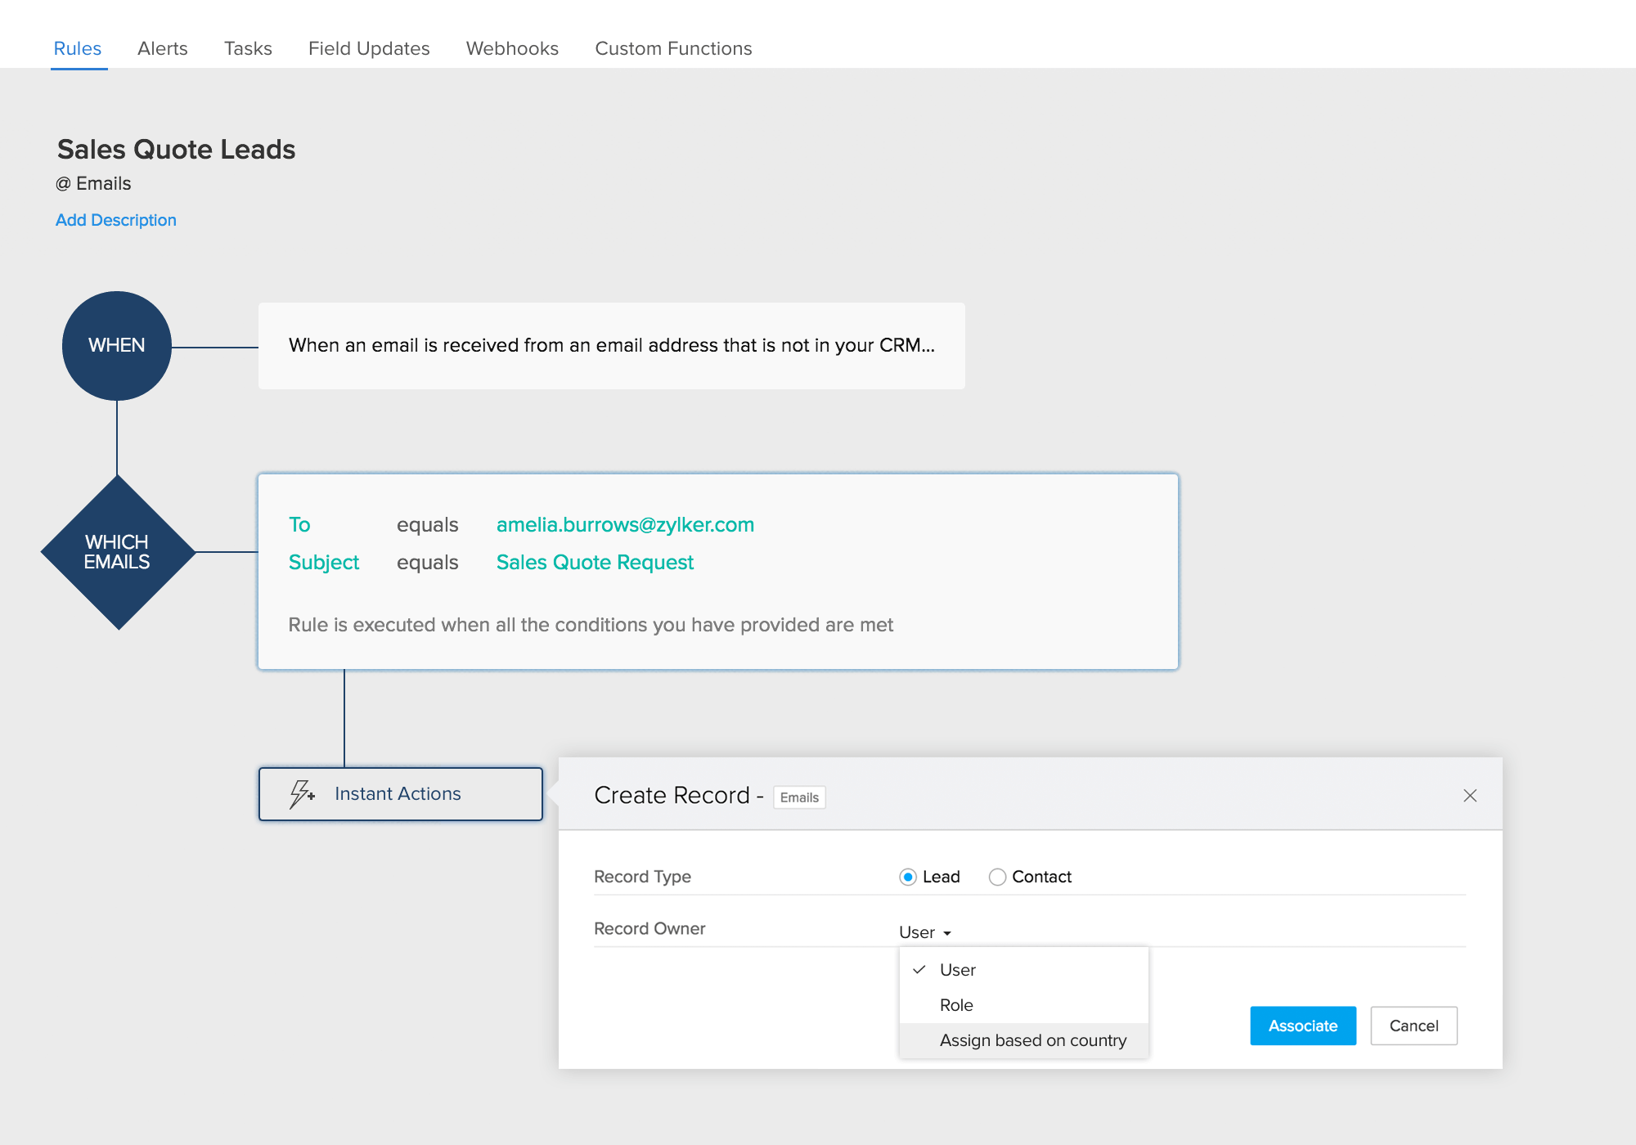1636x1145 pixels.
Task: Click the WHEN circle node
Action: point(117,345)
